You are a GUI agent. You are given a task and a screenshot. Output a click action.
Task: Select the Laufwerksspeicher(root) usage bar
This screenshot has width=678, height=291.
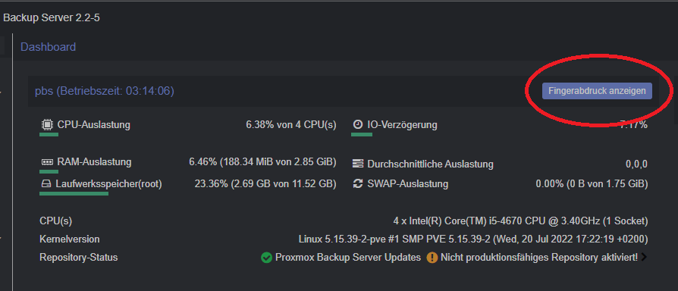74,194
